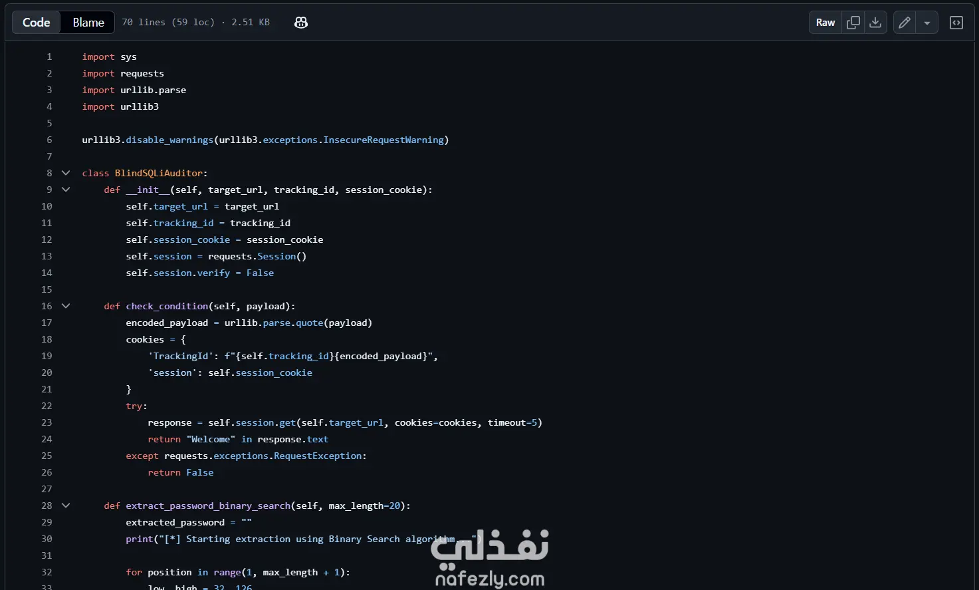Download the raw file icon
Screen dimensions: 979x590
876,23
